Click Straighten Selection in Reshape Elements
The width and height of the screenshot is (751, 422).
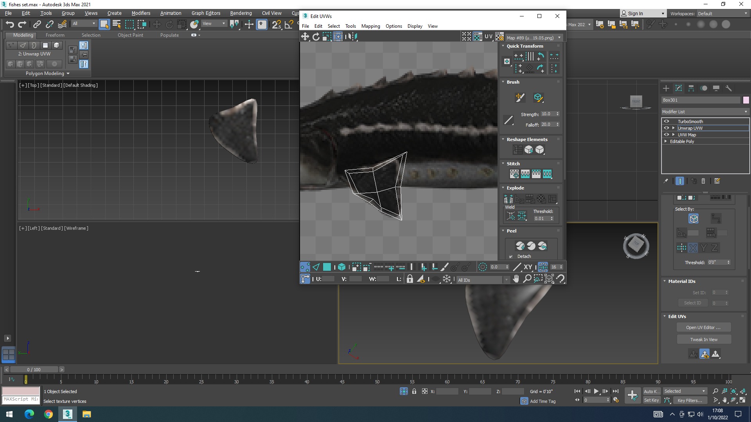pos(518,150)
